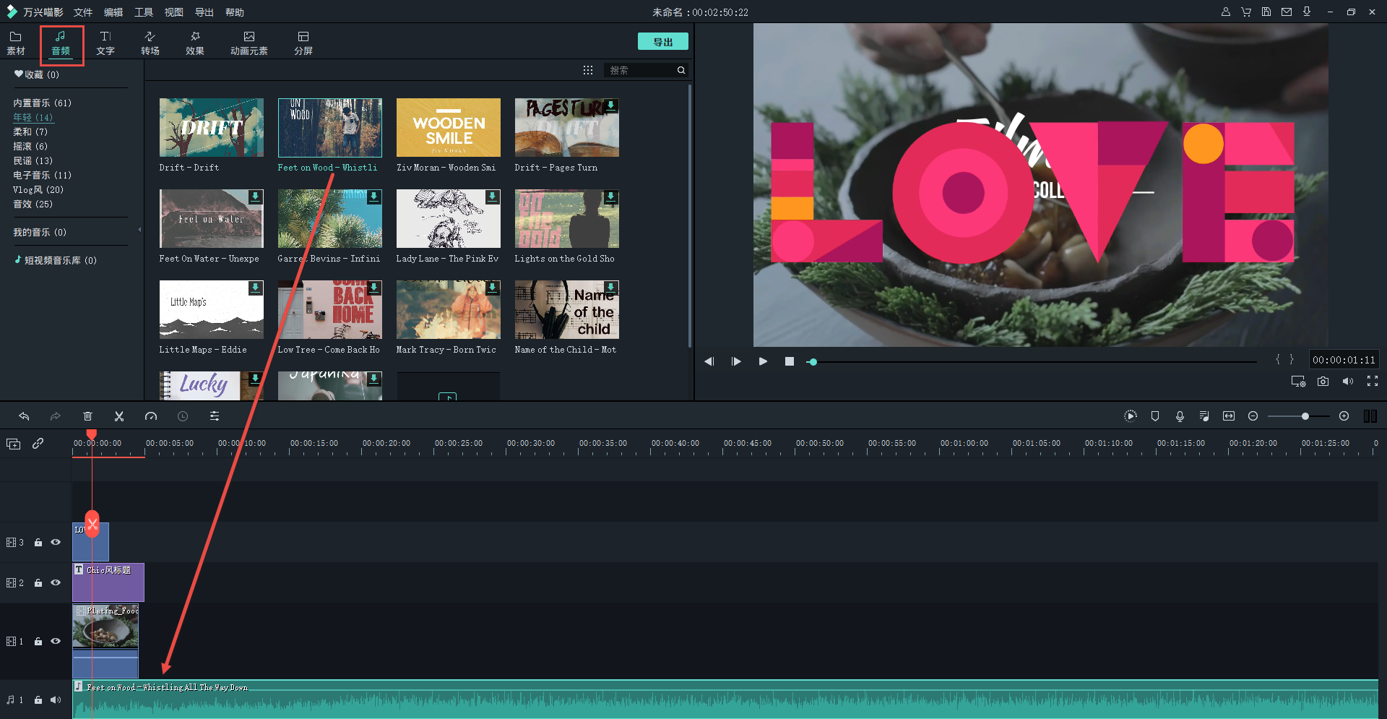Select the Wooden Smile music thumbnail

448,128
